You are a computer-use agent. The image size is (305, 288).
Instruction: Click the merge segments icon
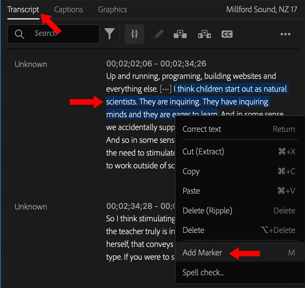click(180, 34)
